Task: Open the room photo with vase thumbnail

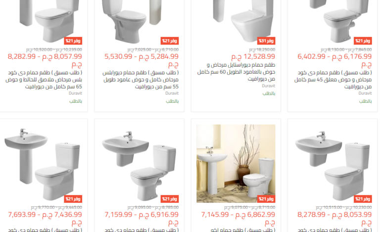Action: tap(236, 163)
